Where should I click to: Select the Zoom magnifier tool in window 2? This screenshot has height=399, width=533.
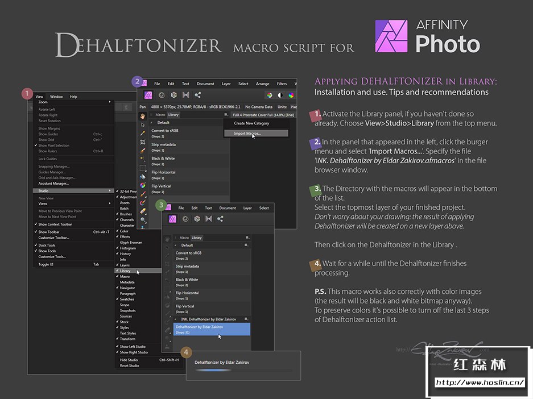click(x=143, y=220)
